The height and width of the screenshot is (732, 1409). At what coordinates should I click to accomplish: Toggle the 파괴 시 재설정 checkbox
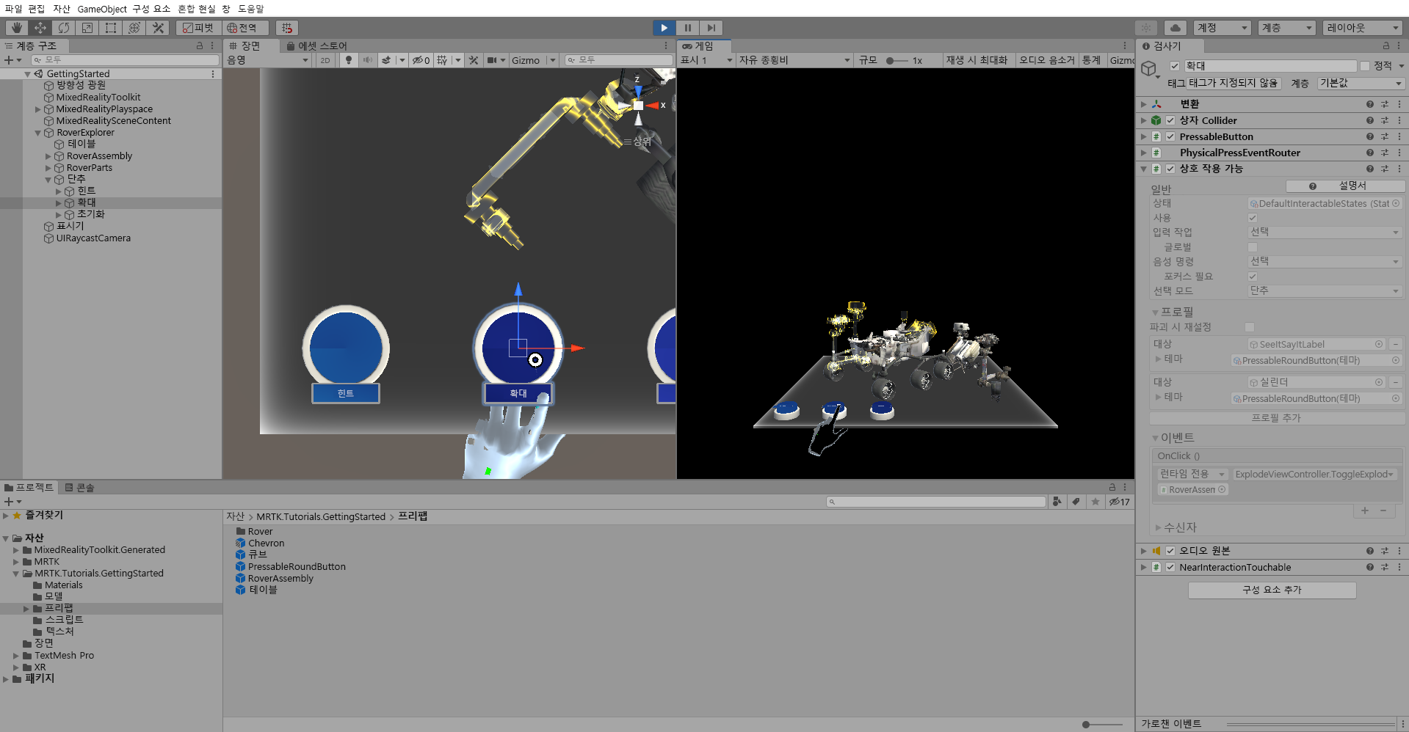pyautogui.click(x=1250, y=327)
